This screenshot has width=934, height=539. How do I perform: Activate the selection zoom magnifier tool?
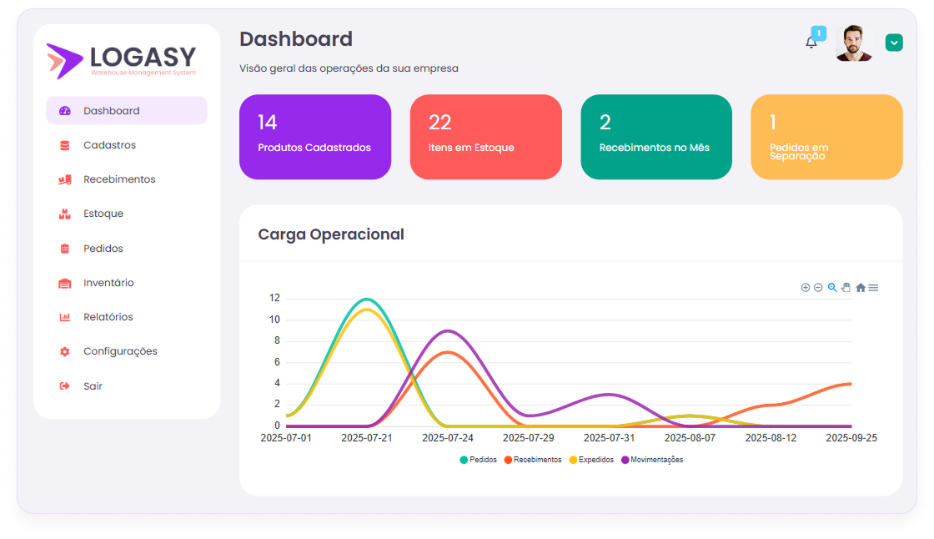tap(832, 288)
